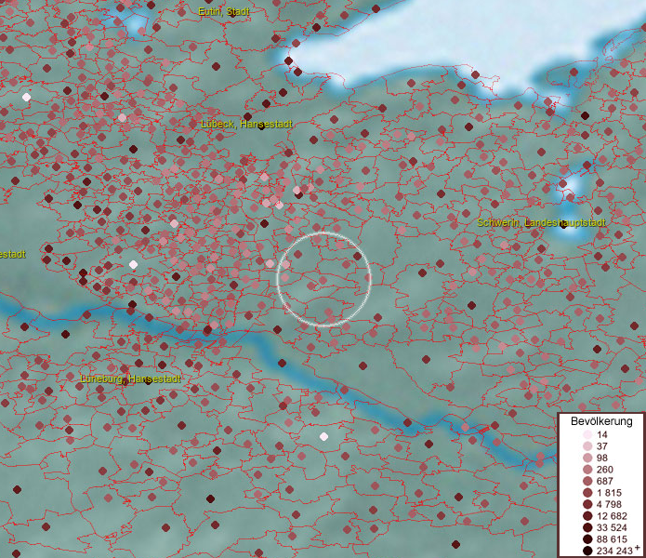This screenshot has width=646, height=558.
Task: Select the legend swatch next to 260
Action: click(587, 470)
